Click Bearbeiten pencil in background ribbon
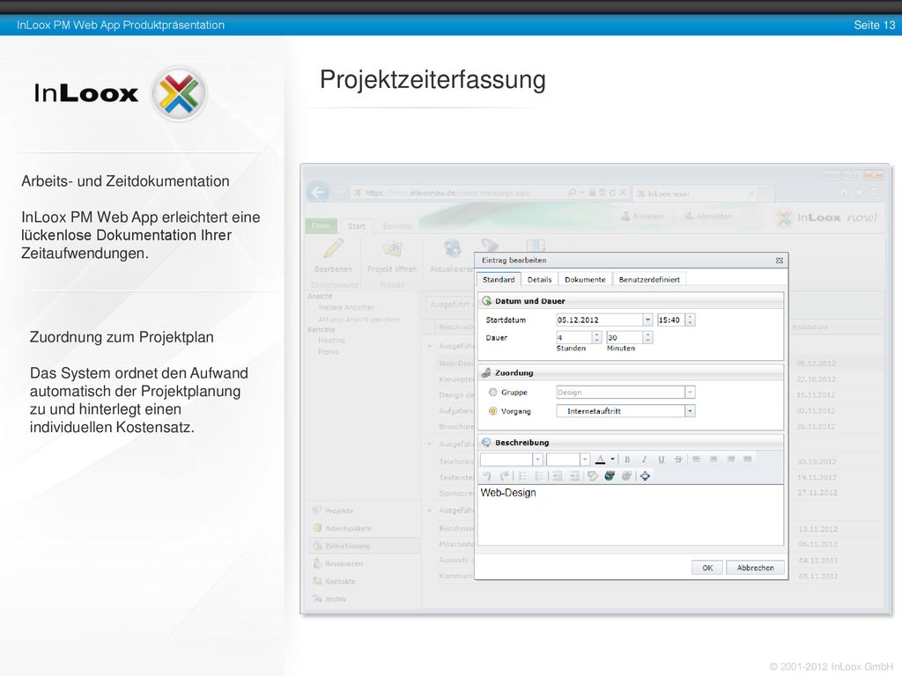 (x=333, y=256)
